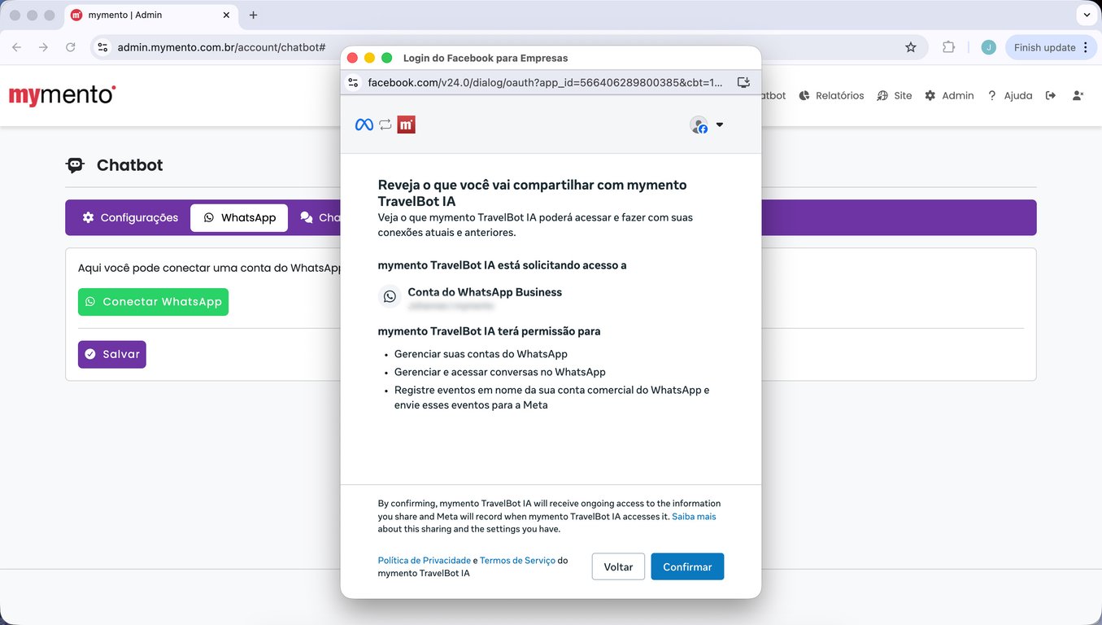This screenshot has width=1102, height=625.
Task: Click the text 'Conta do WhatsApp Business'
Action: click(485, 292)
